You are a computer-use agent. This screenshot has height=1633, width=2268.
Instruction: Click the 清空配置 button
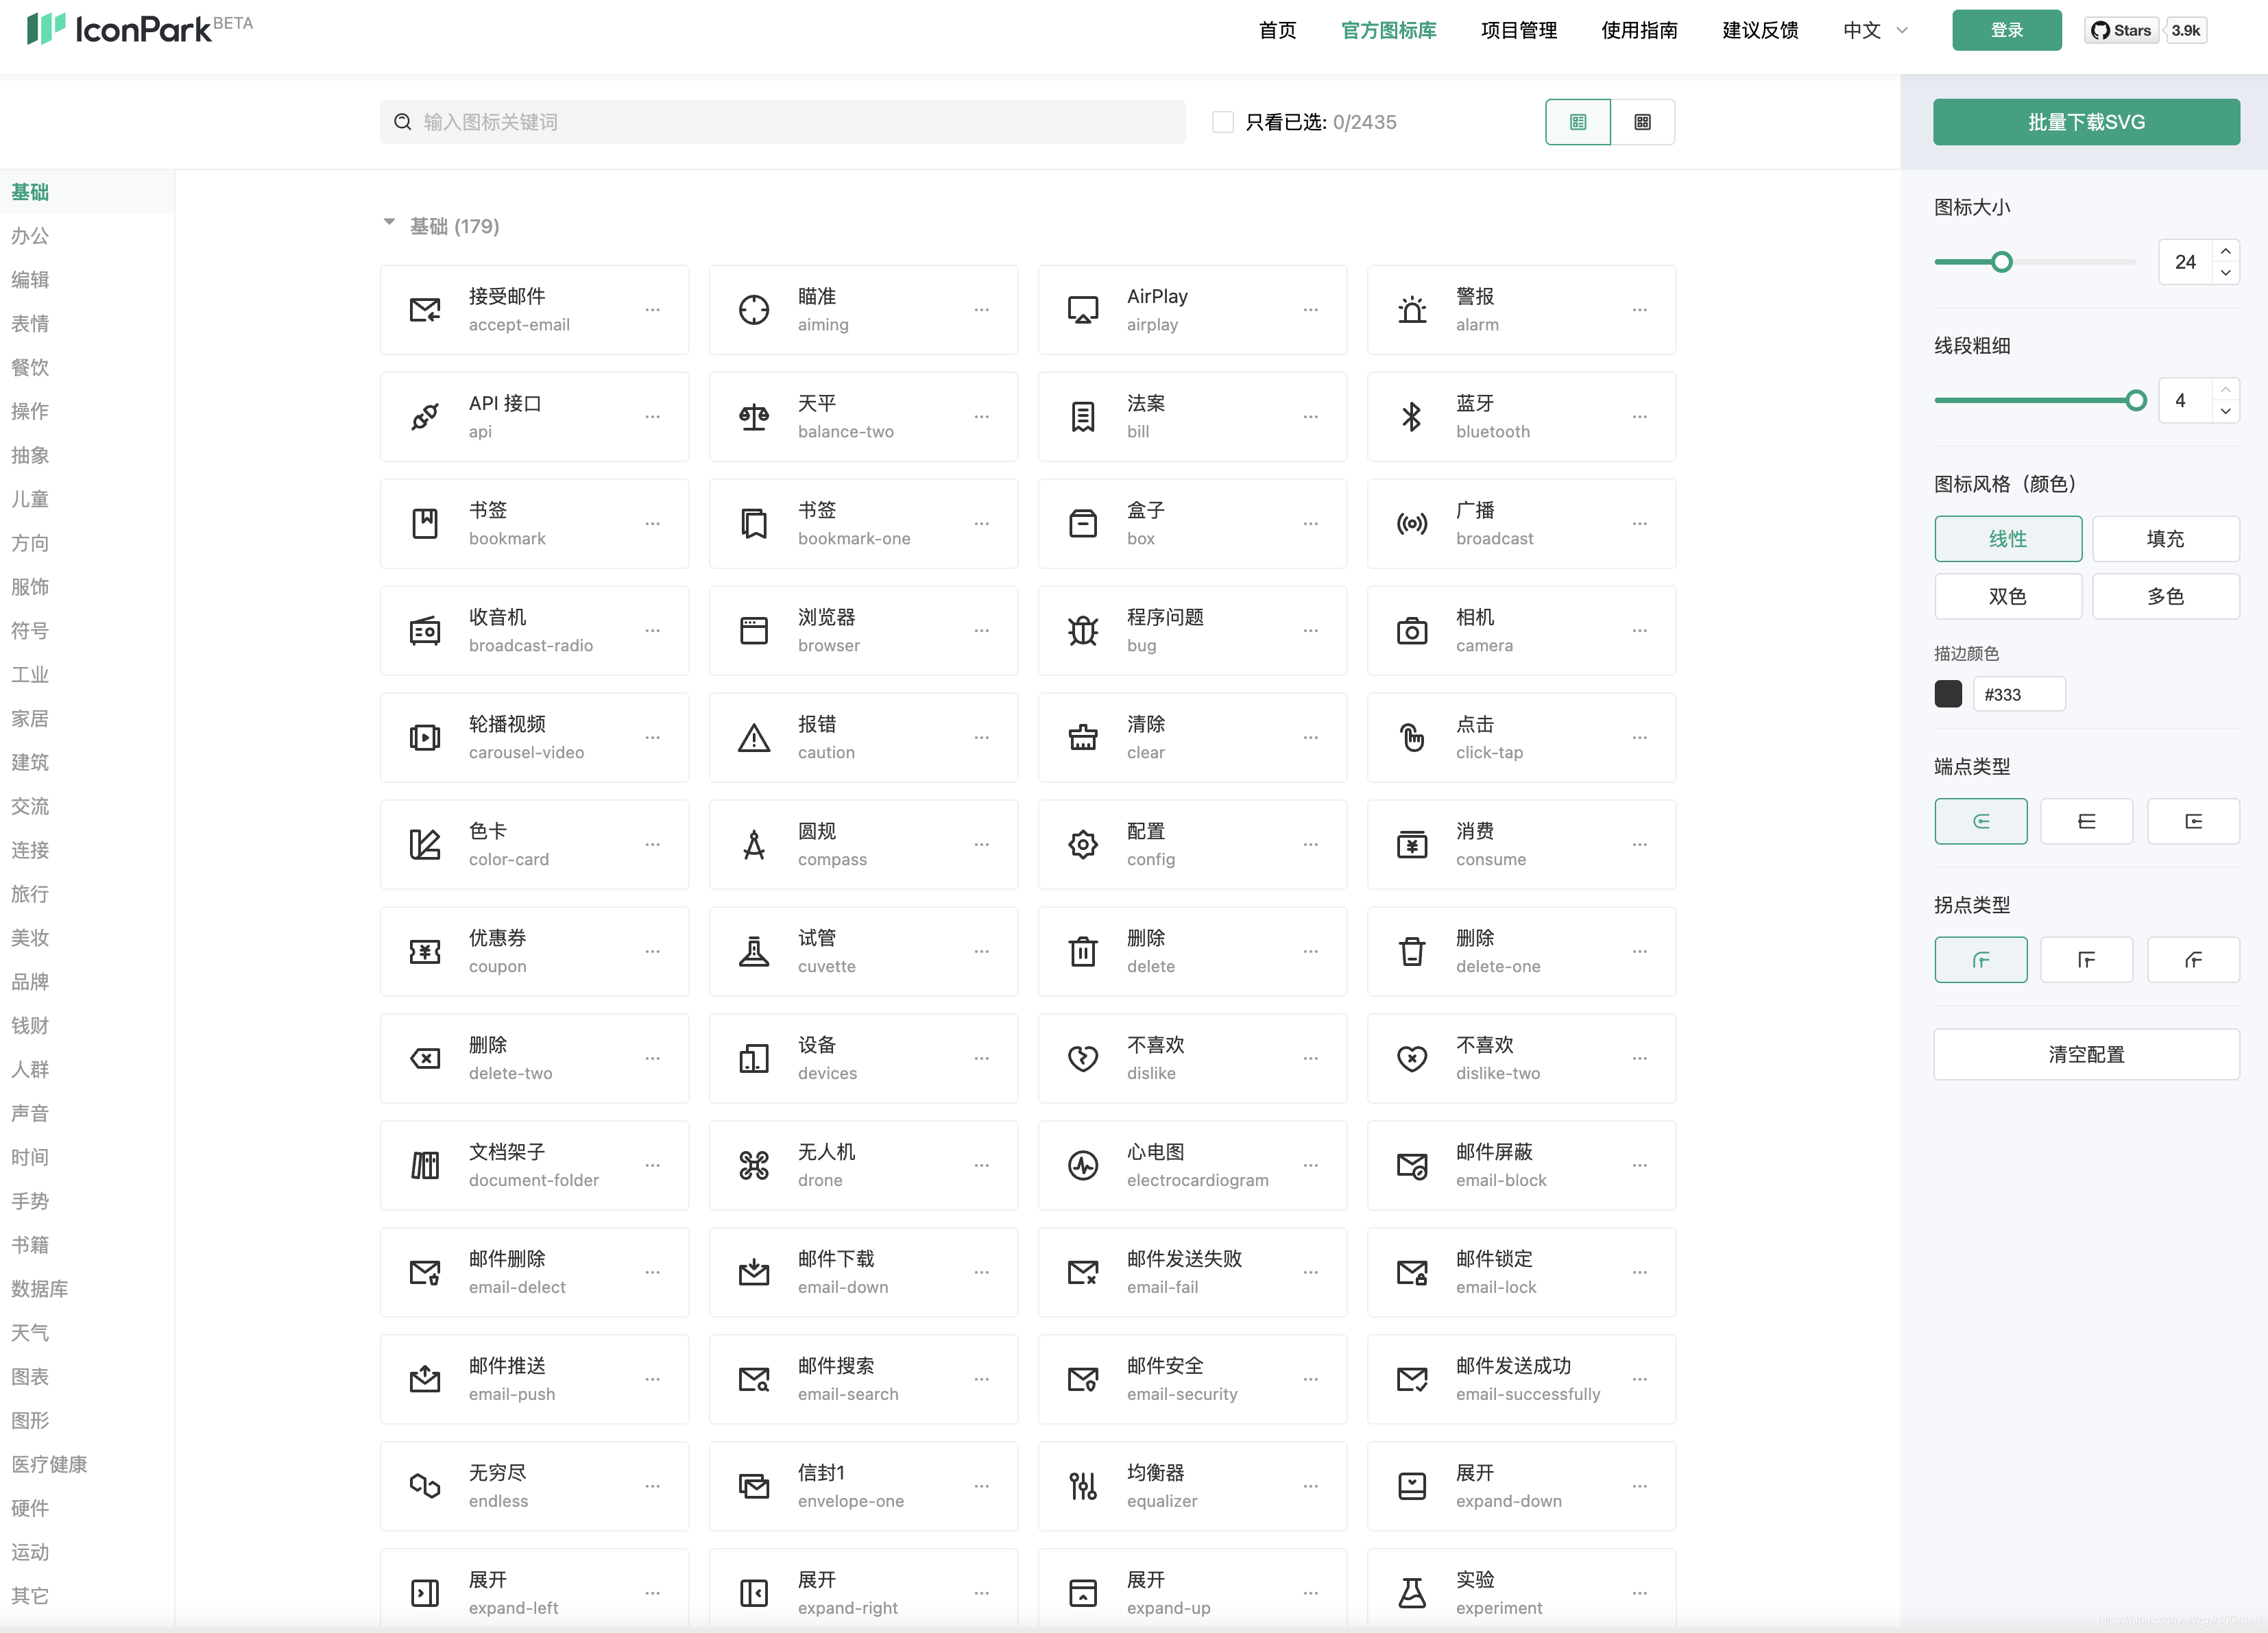coord(2086,1053)
